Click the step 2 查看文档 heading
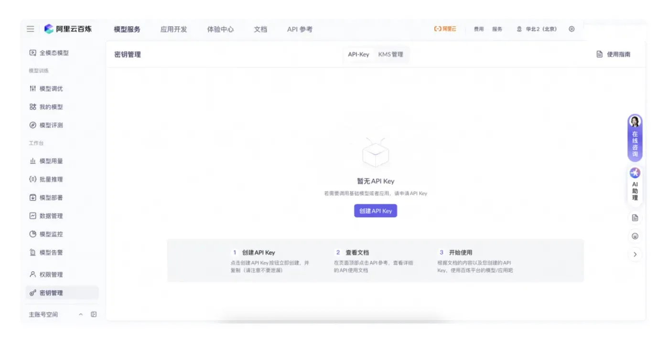 [357, 253]
